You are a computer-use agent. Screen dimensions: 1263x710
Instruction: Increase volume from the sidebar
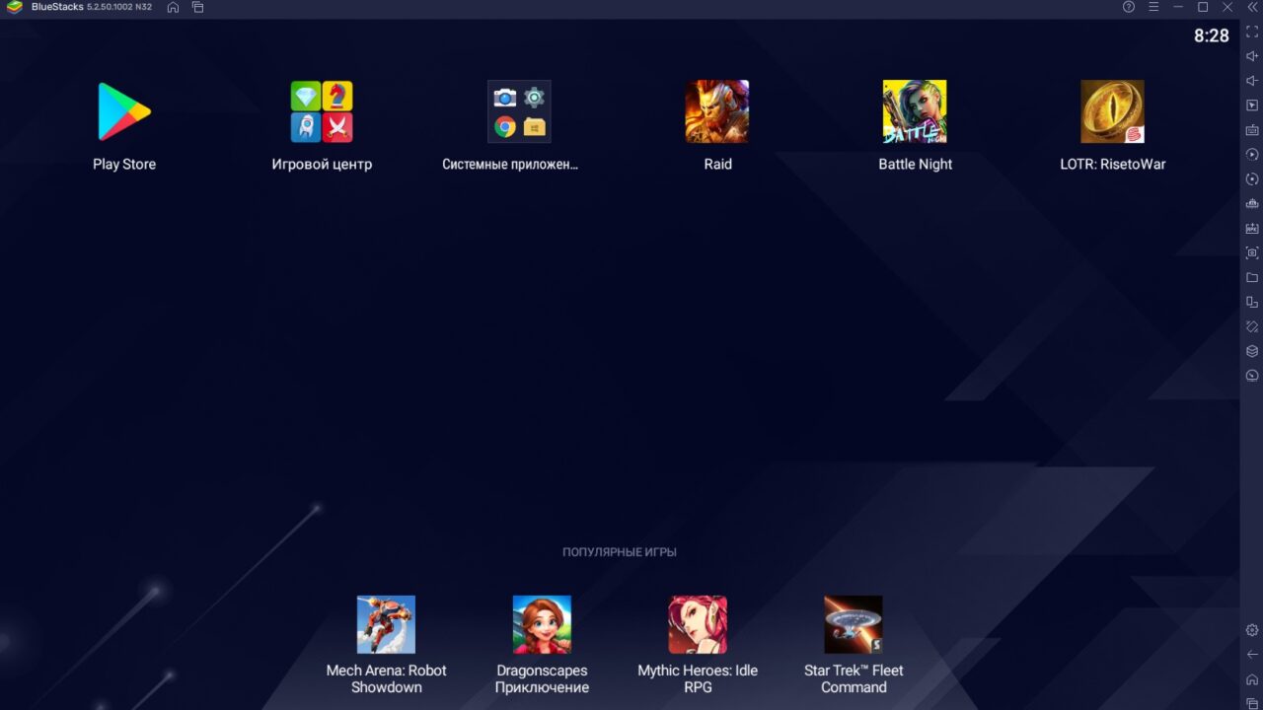pyautogui.click(x=1251, y=55)
